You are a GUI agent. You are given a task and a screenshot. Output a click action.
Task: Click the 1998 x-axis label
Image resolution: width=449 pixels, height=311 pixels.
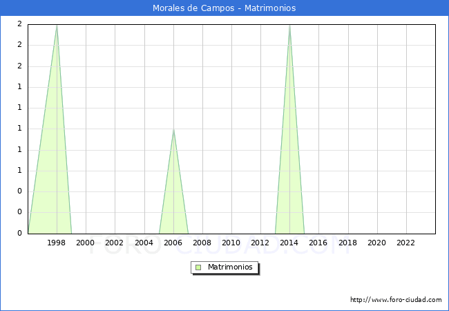pos(56,243)
